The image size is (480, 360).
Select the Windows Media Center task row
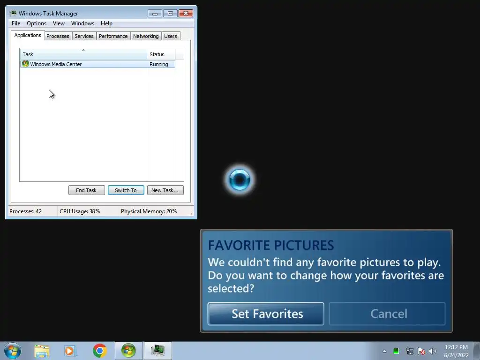(97, 64)
